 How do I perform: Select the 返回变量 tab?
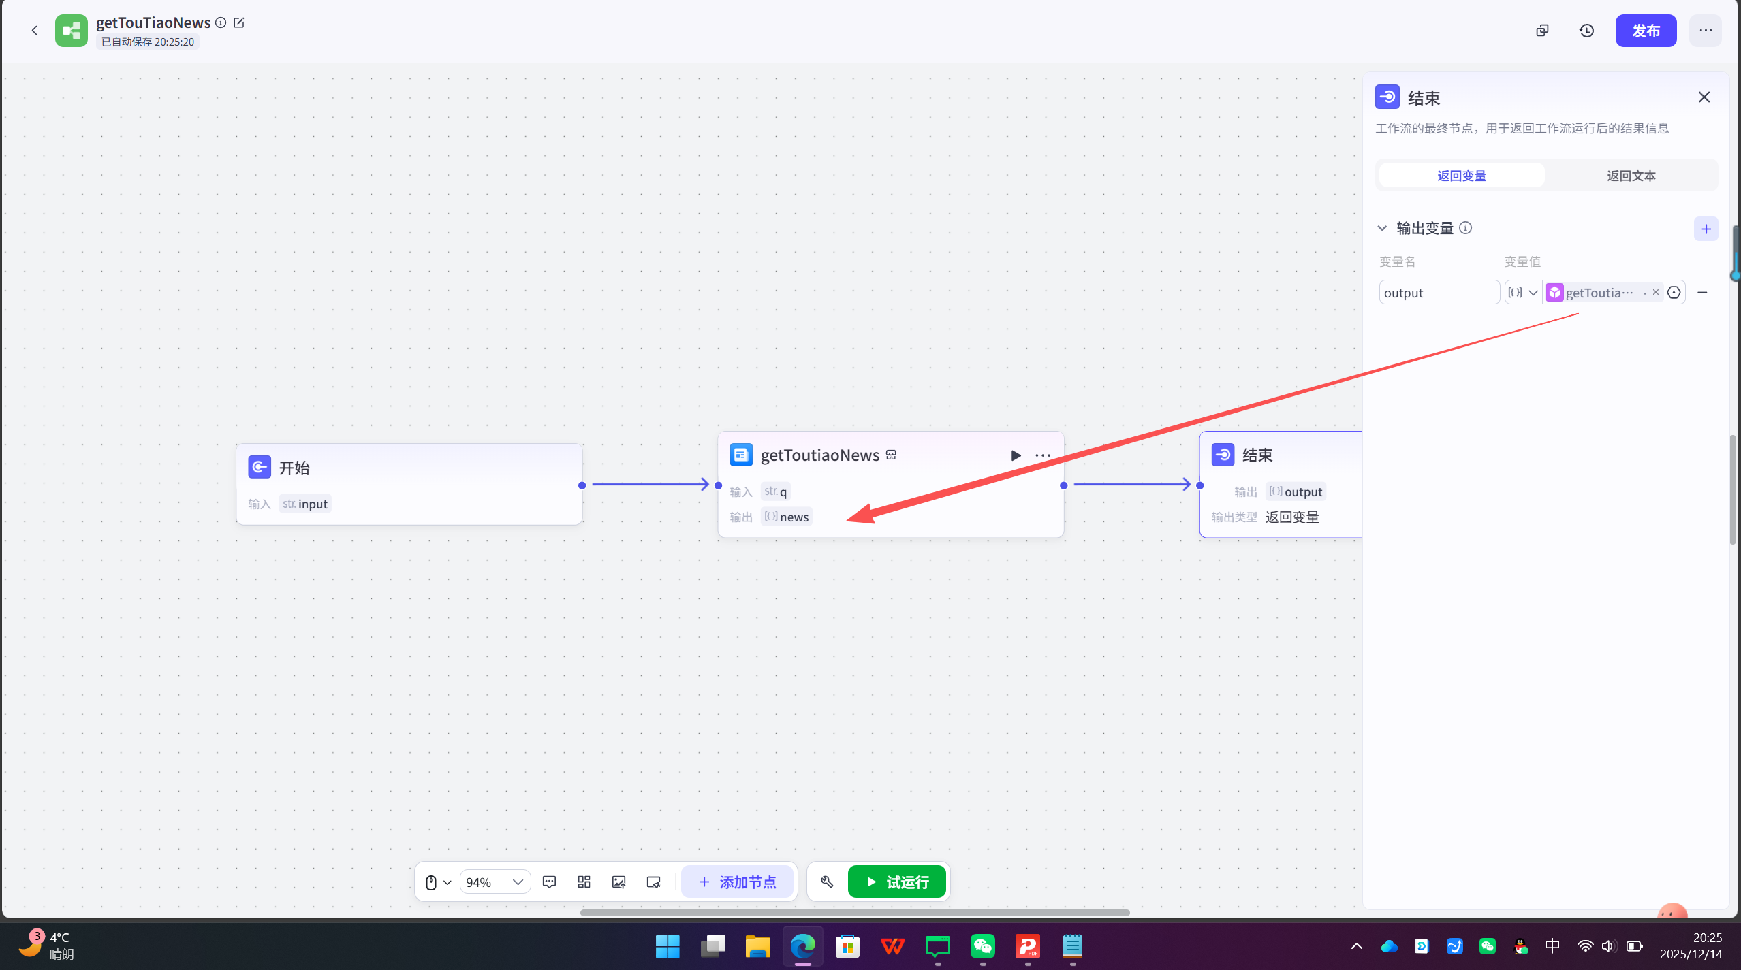tap(1462, 176)
